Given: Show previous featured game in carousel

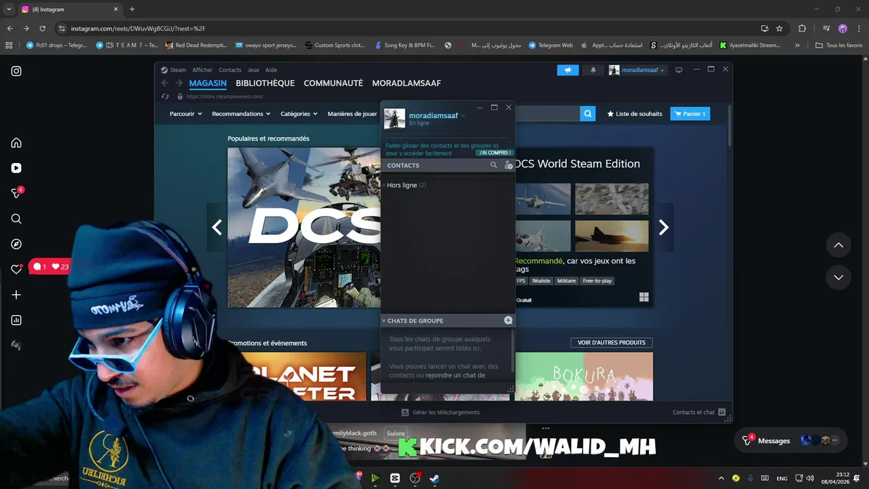Looking at the screenshot, I should click(x=217, y=228).
